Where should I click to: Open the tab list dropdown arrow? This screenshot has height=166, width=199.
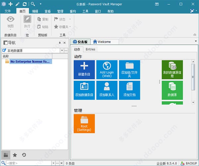click(x=196, y=41)
